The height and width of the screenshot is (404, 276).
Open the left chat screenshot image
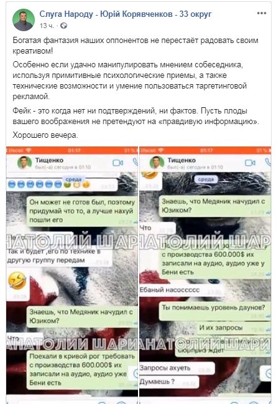72,275
